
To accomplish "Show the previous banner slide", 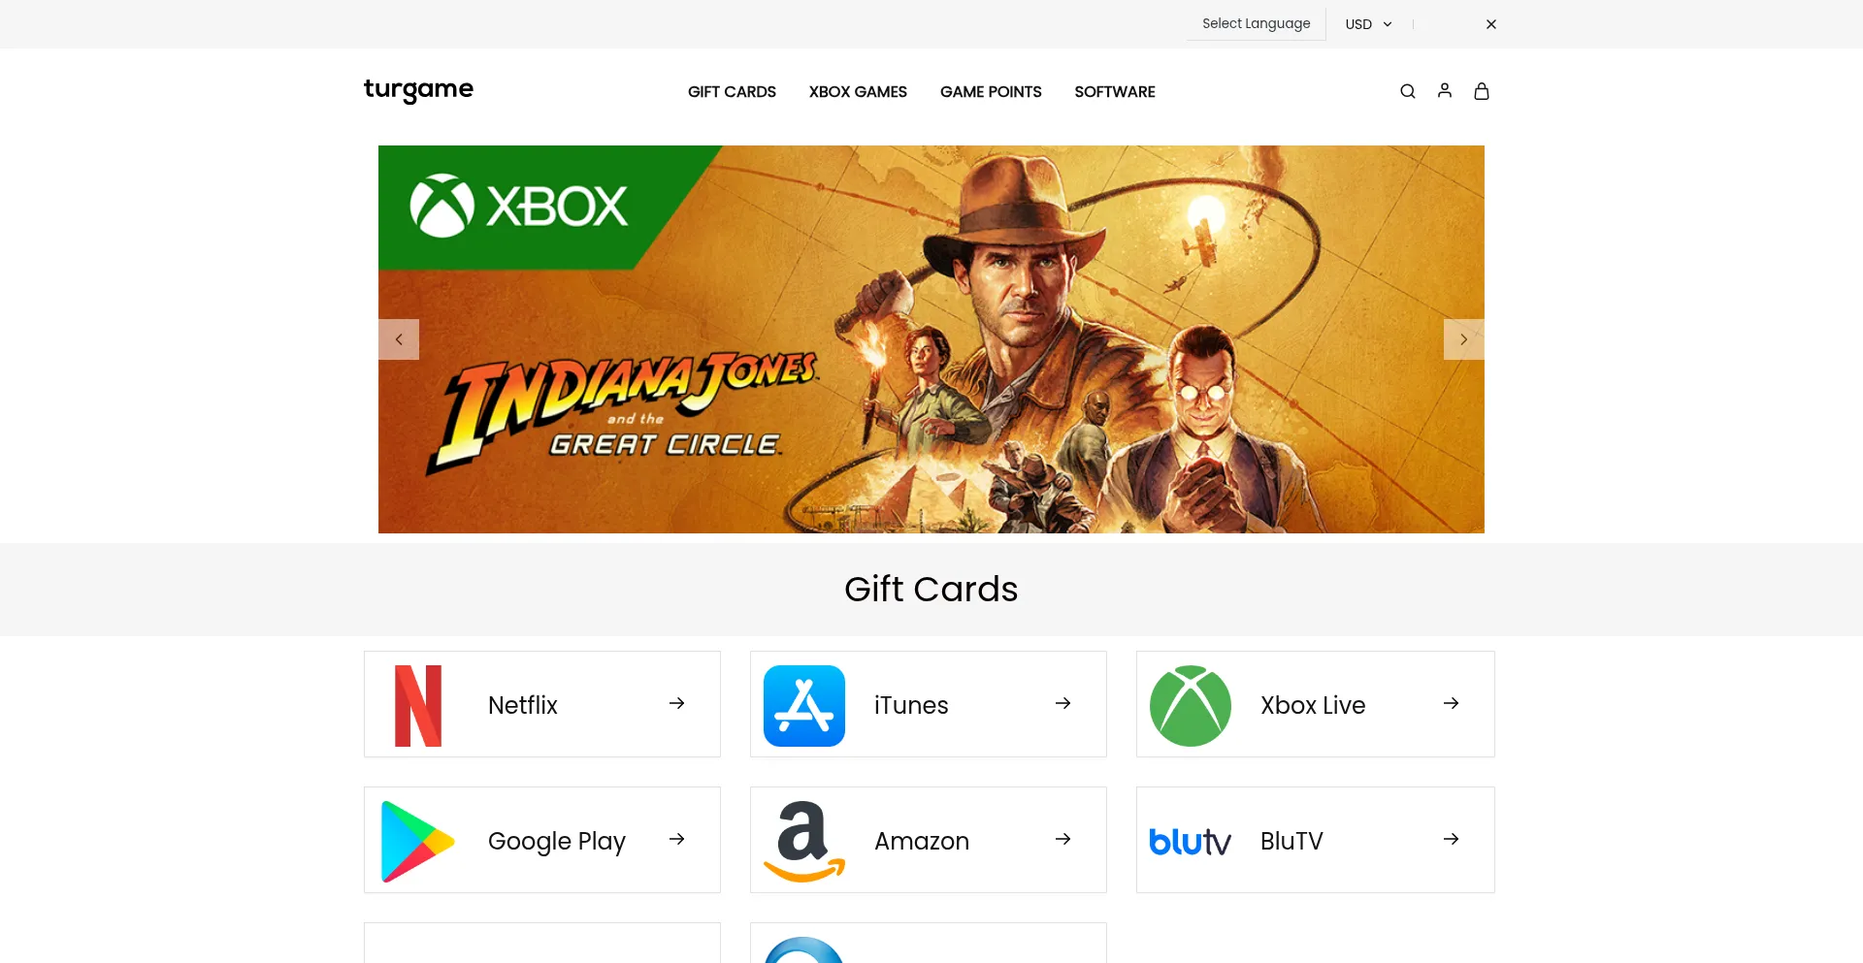I will pos(399,339).
